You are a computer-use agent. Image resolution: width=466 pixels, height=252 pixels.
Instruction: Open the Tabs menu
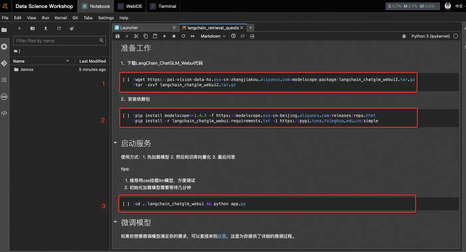point(88,18)
